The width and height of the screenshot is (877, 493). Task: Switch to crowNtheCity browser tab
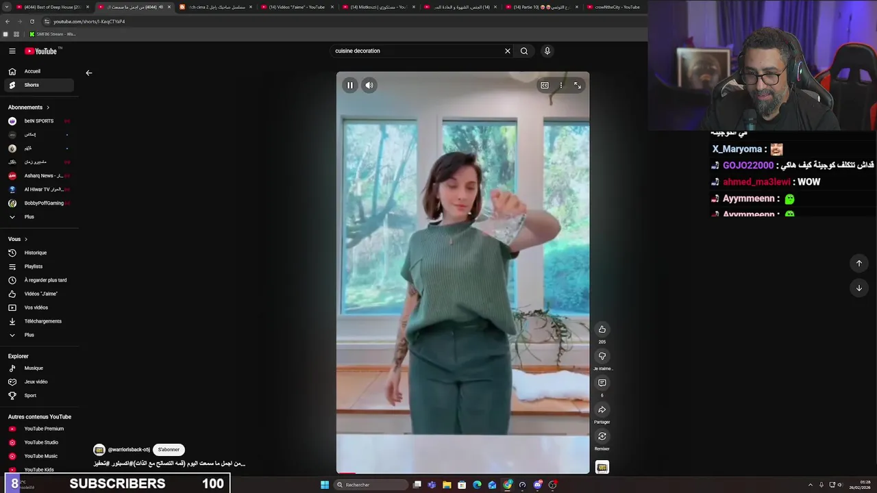(x=617, y=7)
